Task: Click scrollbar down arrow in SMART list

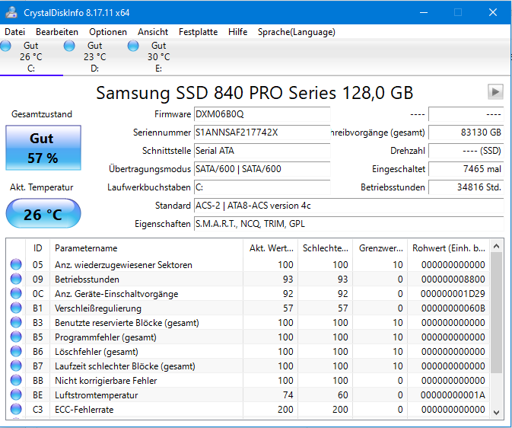Action: 496,412
